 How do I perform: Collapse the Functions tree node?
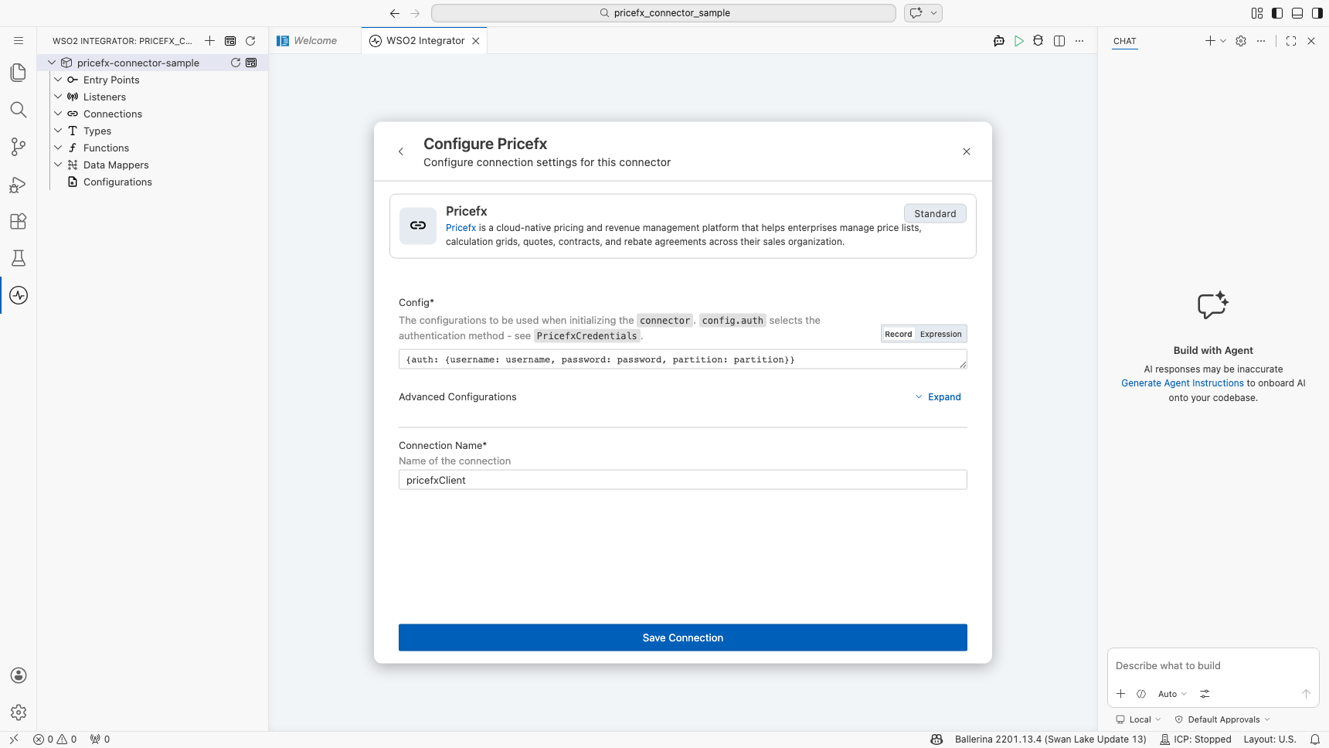tap(58, 148)
